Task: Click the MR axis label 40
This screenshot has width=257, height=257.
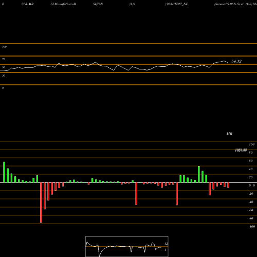Action: pyautogui.click(x=251, y=169)
